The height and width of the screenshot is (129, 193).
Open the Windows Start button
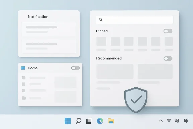click(x=68, y=121)
